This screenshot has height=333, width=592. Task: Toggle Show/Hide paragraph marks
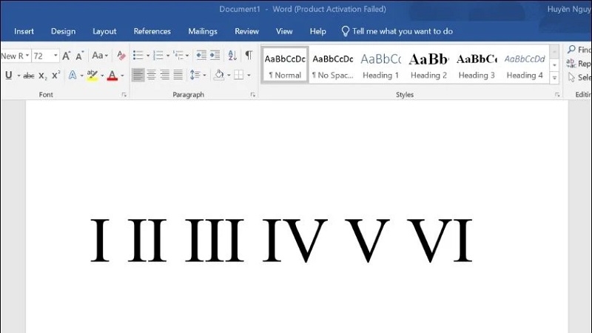[249, 56]
